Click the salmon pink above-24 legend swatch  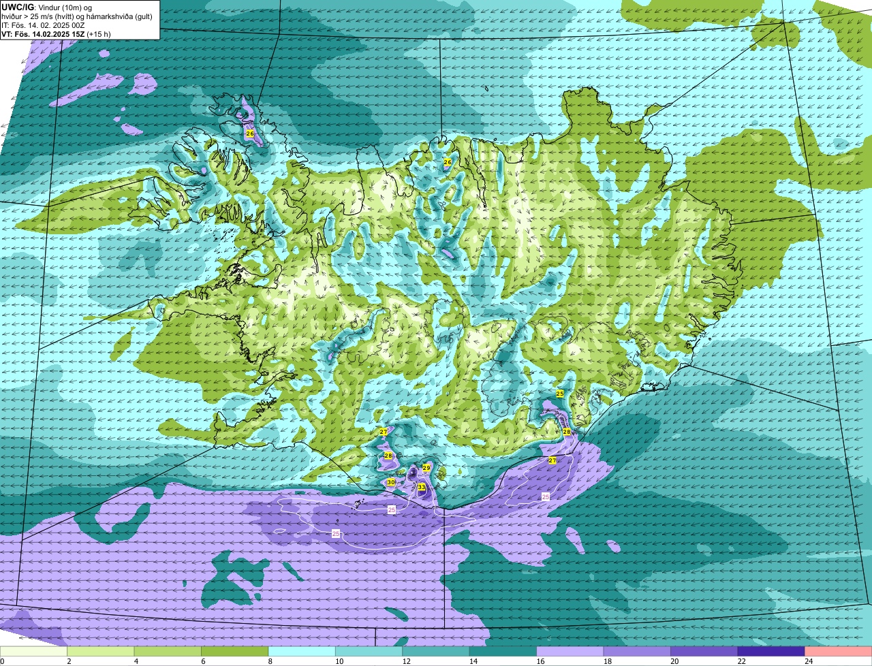click(839, 652)
